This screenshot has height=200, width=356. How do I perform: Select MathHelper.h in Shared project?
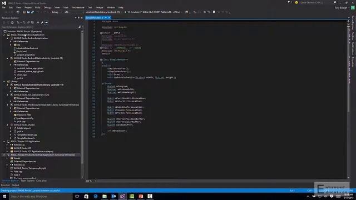click(x=24, y=128)
